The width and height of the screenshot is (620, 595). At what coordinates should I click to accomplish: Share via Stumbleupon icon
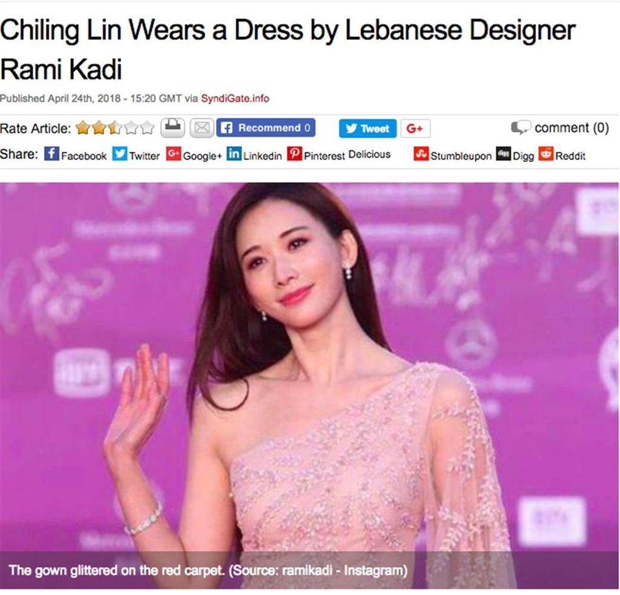point(421,153)
